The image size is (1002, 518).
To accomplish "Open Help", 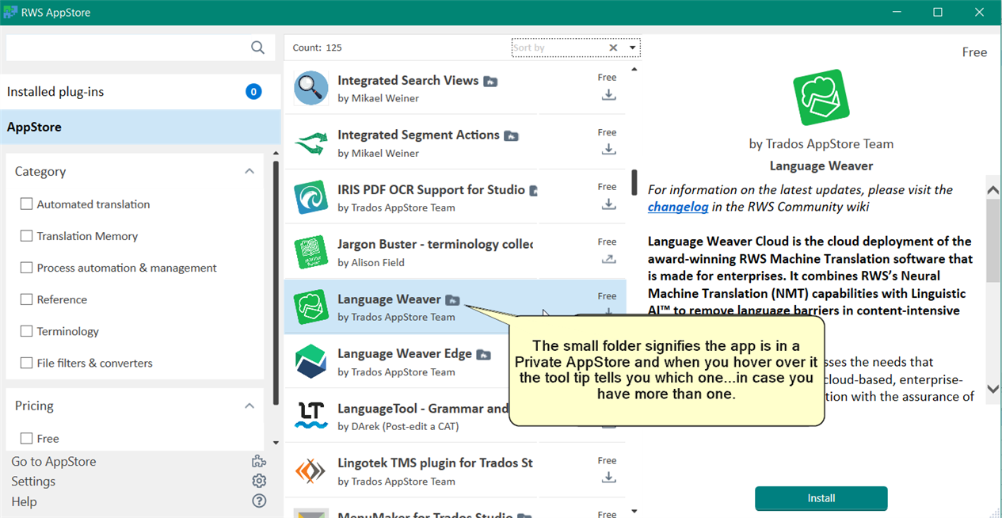I will (x=24, y=501).
